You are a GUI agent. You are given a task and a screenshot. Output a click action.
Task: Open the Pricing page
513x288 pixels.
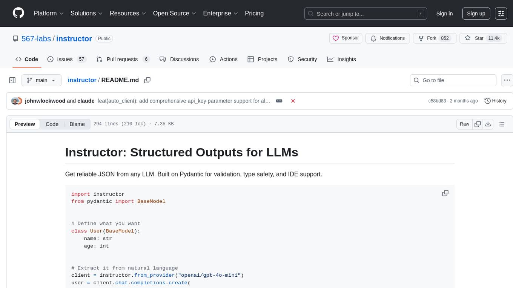pyautogui.click(x=254, y=13)
